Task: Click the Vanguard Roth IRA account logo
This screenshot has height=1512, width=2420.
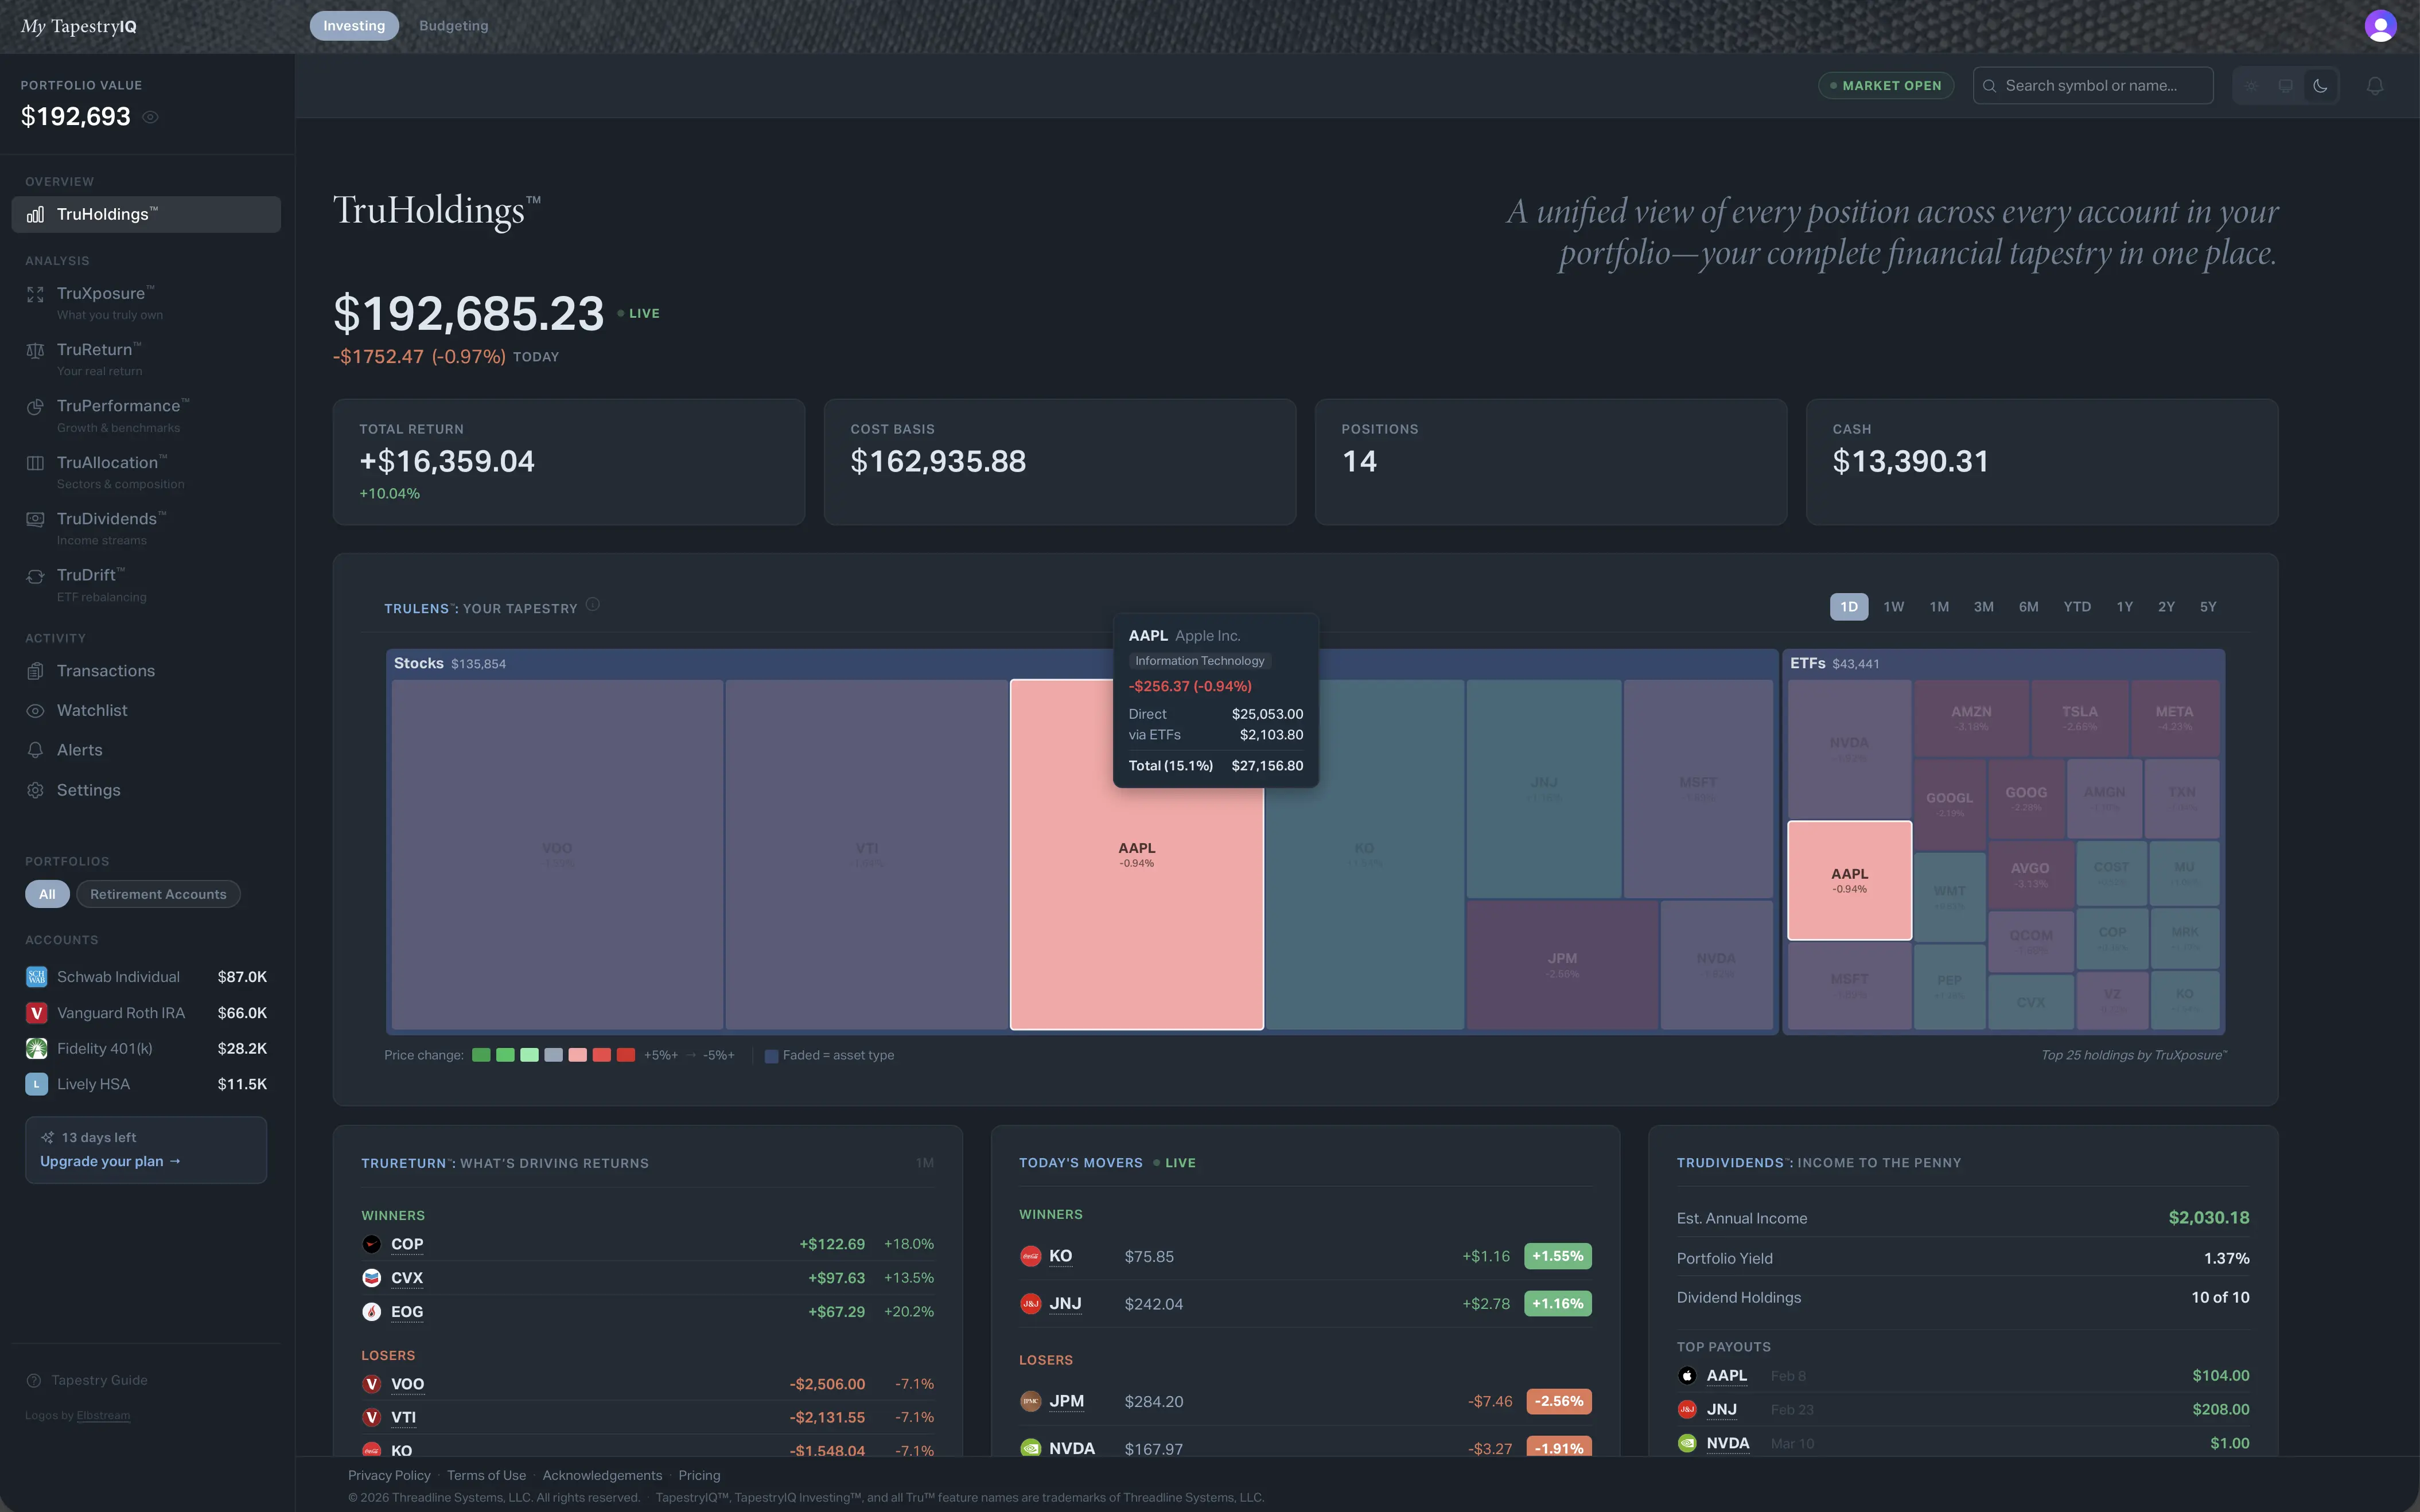Action: pos(36,1013)
